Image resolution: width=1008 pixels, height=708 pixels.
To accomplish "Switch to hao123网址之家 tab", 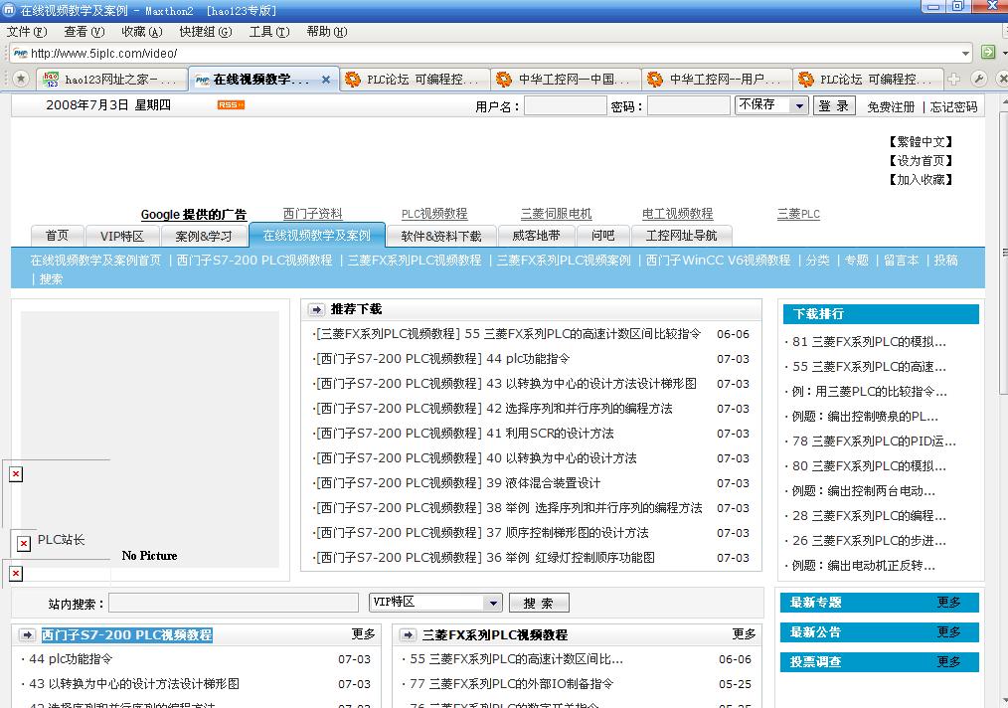I will pyautogui.click(x=112, y=80).
